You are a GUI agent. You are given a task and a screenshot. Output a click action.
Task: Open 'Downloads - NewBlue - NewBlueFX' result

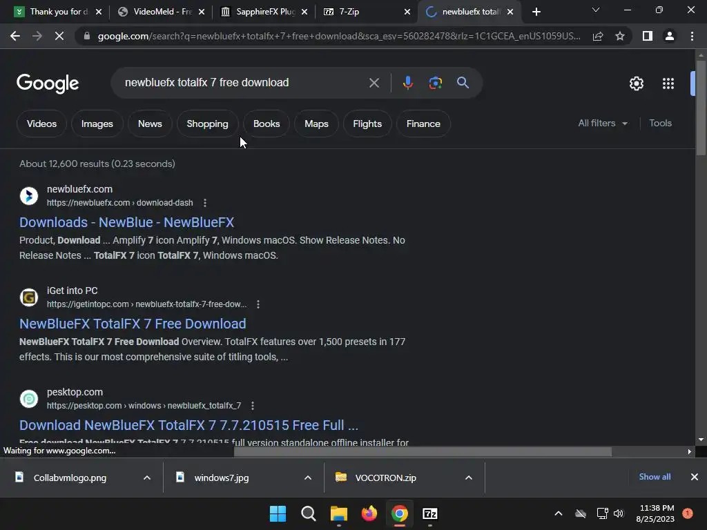[127, 222]
